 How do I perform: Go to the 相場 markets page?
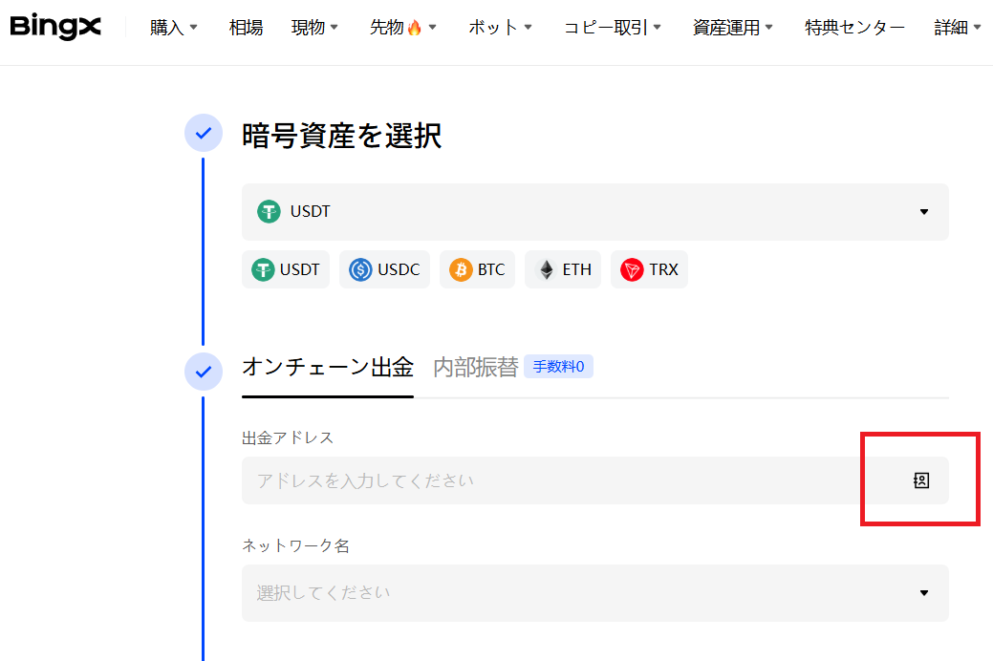tap(246, 28)
